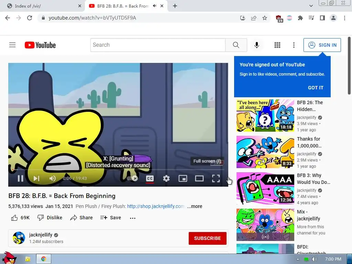The image size is (352, 264).
Task: Go to the YouTube home logo
Action: [x=40, y=45]
